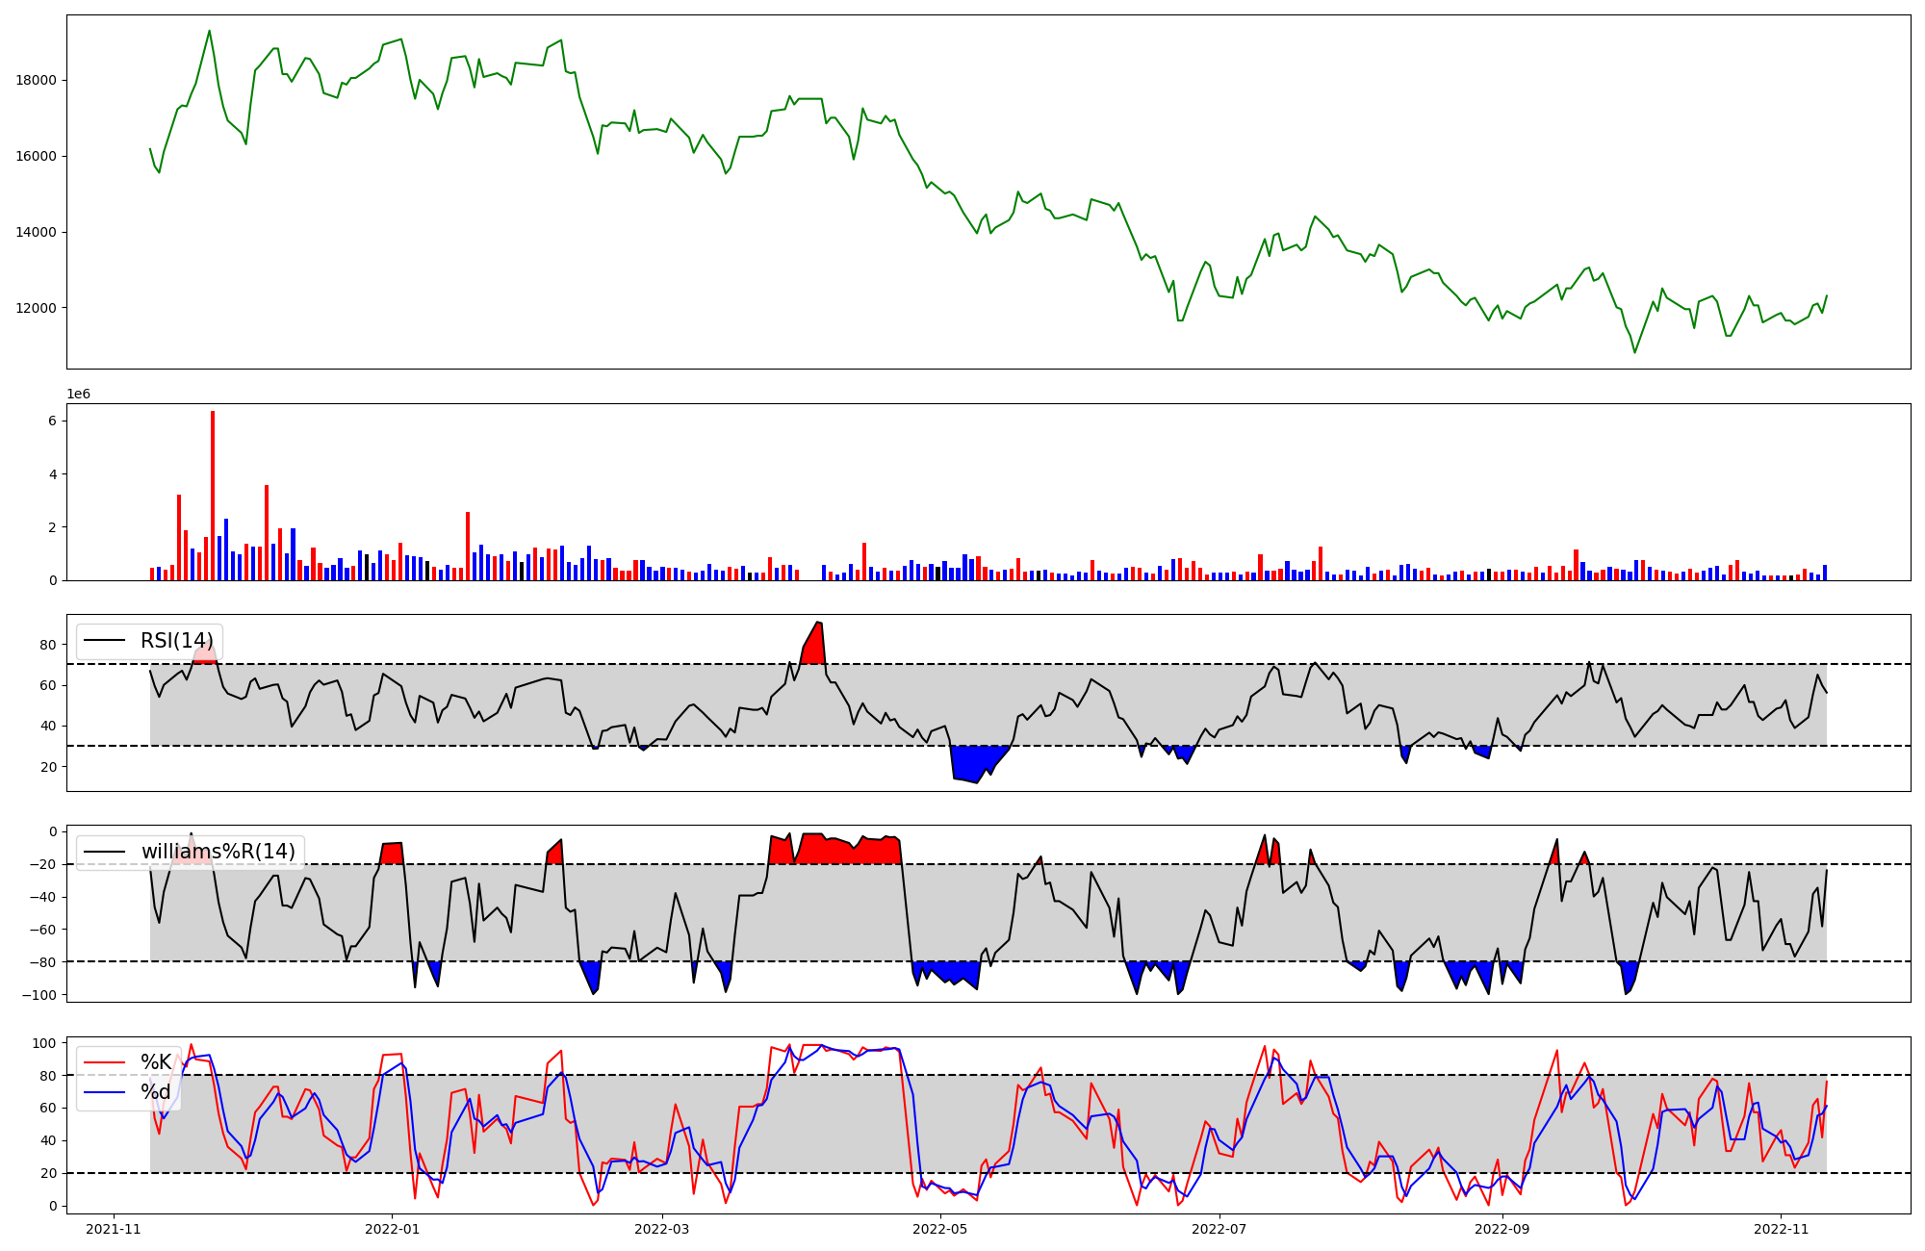Click the williams%R(14) legend label
This screenshot has height=1251, width=1925.
click(218, 852)
